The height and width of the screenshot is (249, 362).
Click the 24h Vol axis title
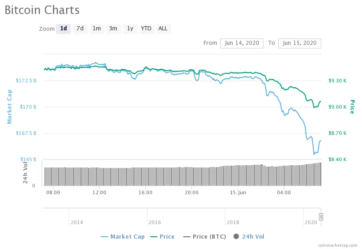[25, 173]
